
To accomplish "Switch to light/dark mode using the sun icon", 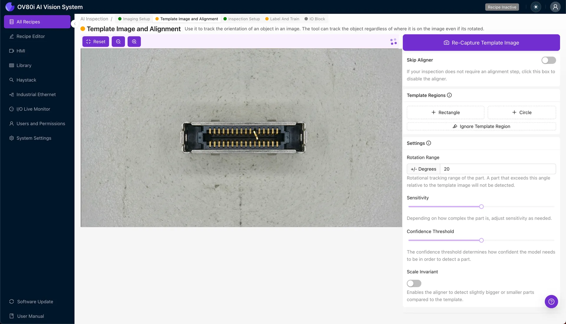I will [536, 7].
